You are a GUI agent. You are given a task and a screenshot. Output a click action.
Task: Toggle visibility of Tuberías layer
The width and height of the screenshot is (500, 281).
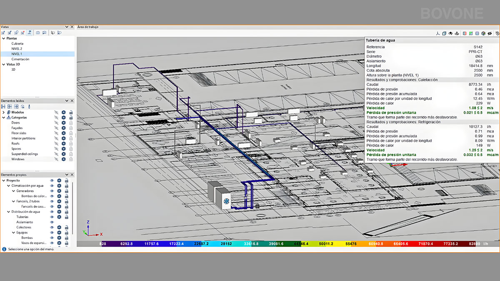tap(52, 217)
